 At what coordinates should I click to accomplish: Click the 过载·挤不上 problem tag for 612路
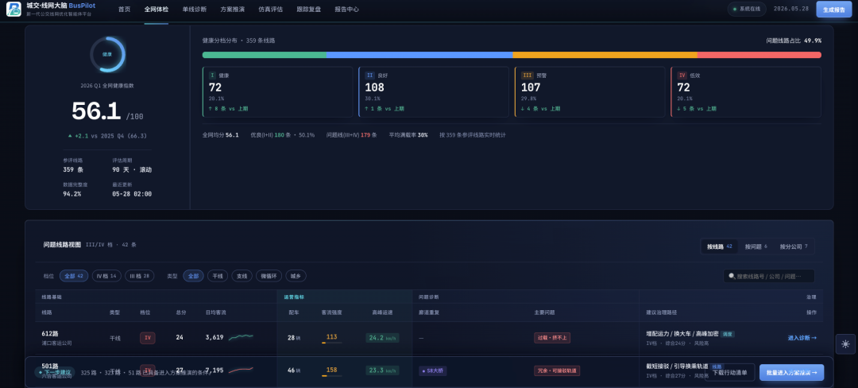(552, 338)
